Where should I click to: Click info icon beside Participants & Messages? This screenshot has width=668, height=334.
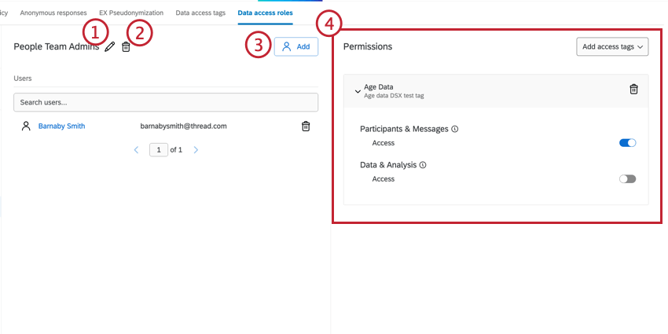[454, 129]
